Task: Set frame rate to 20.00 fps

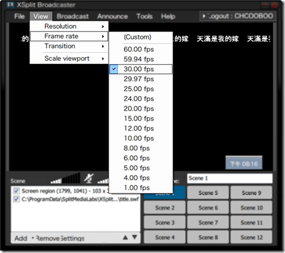Action: 141,109
